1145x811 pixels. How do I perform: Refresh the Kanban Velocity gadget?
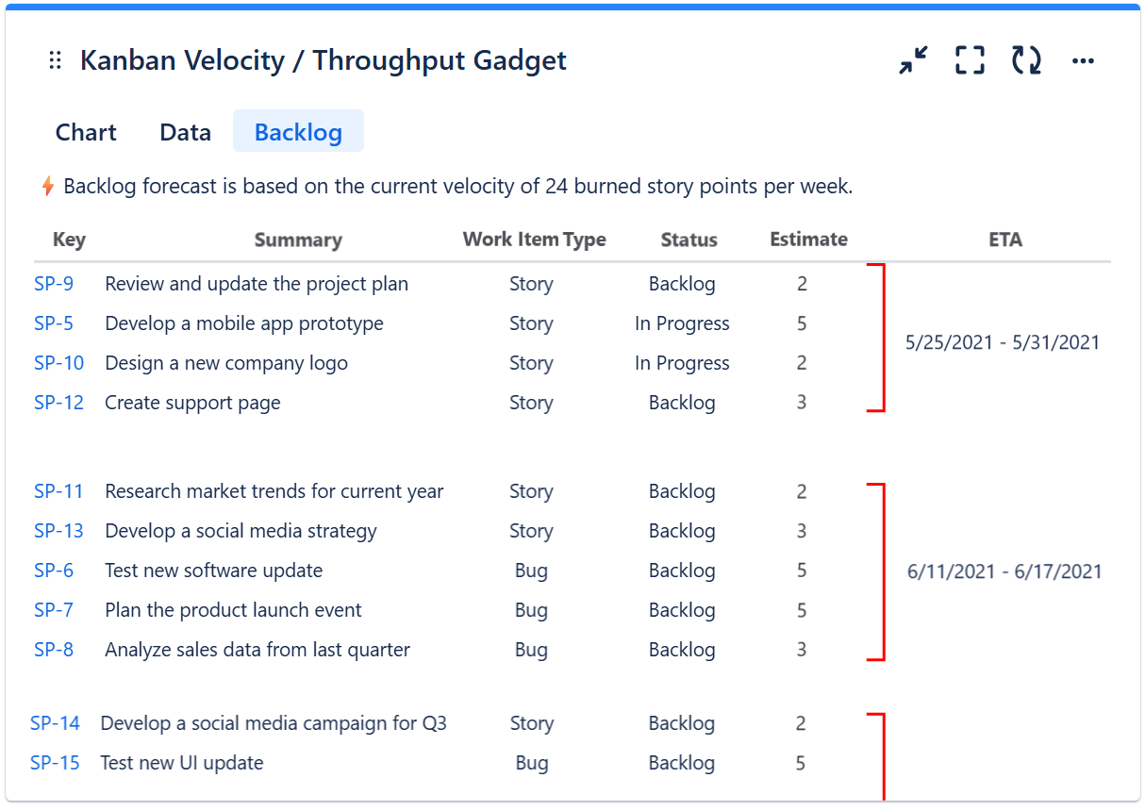click(x=1025, y=59)
